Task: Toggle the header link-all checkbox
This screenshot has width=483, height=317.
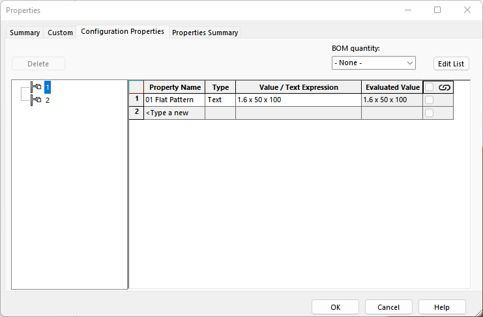Action: point(429,87)
